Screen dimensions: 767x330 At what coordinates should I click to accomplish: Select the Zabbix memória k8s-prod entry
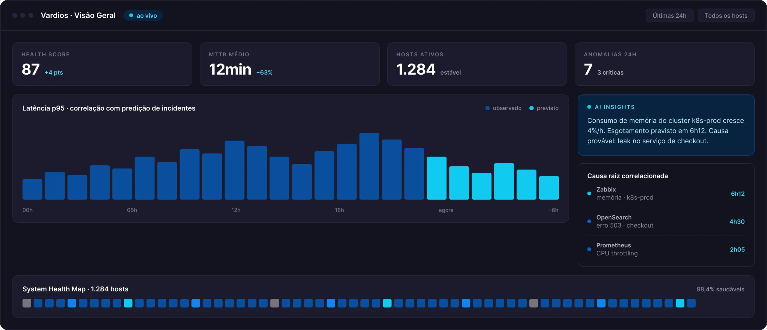pos(666,194)
